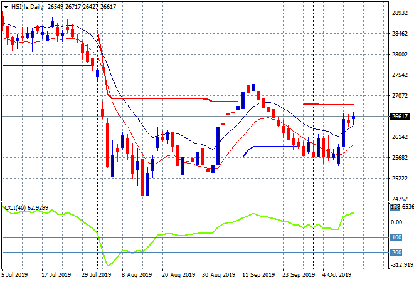Image resolution: width=414 pixels, height=282 pixels.
Task: Click the 27072 price axis label
Action: point(400,95)
